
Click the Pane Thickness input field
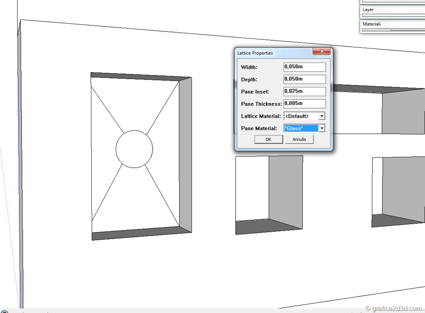pos(304,104)
